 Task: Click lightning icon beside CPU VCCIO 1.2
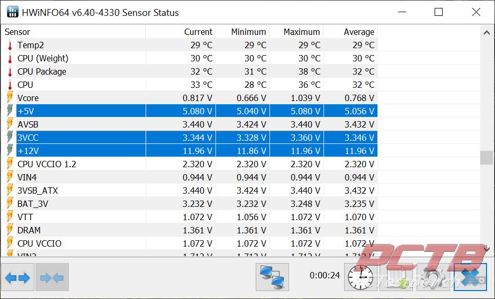pyautogui.click(x=10, y=164)
